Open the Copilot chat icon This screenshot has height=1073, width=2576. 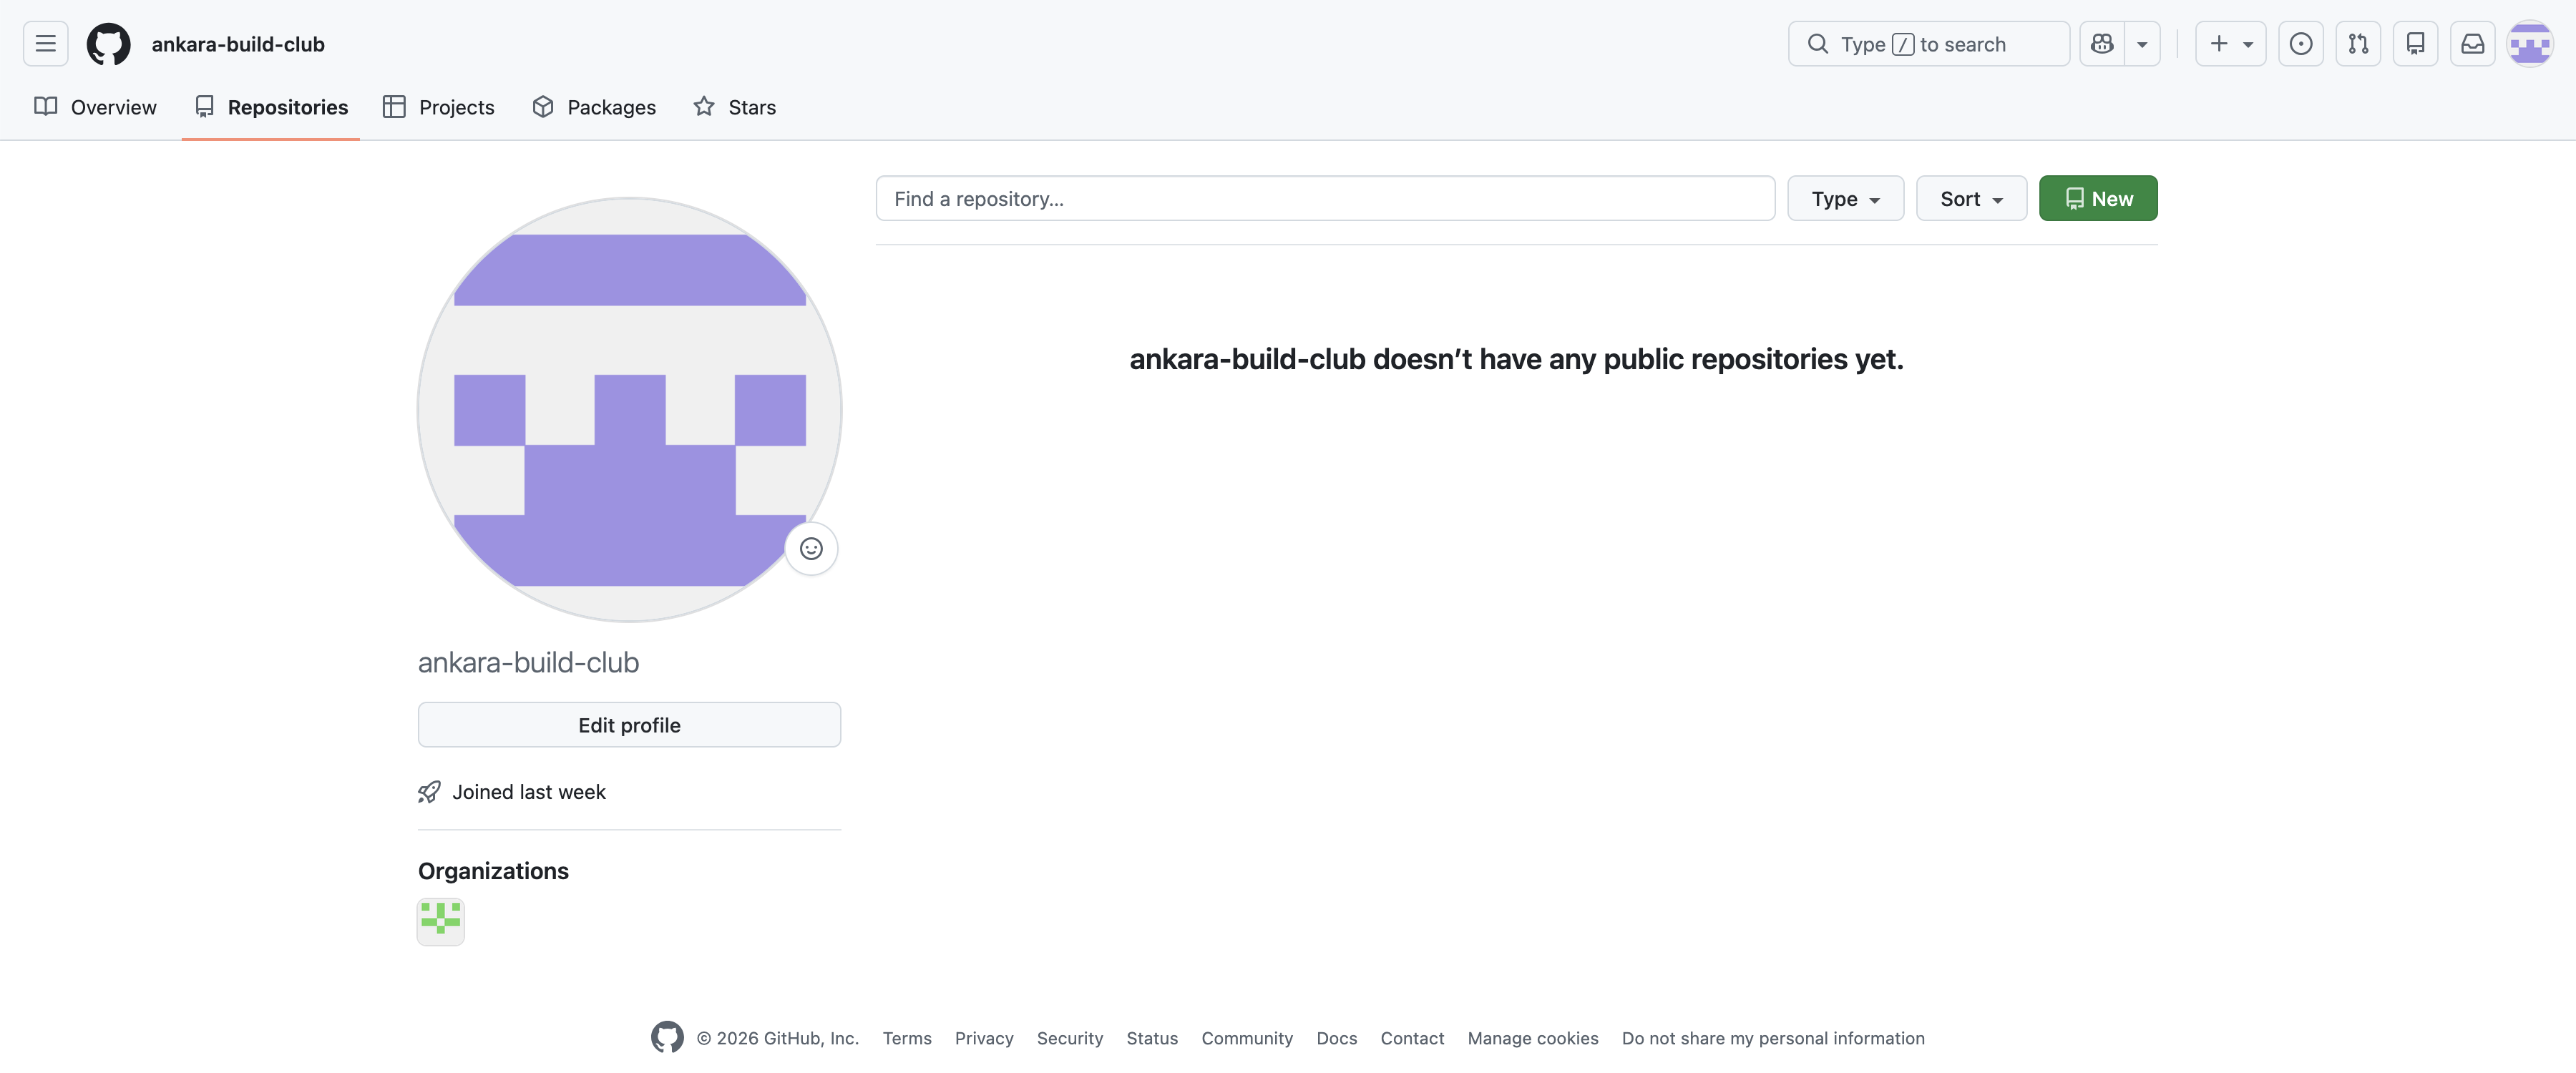pos(2102,43)
